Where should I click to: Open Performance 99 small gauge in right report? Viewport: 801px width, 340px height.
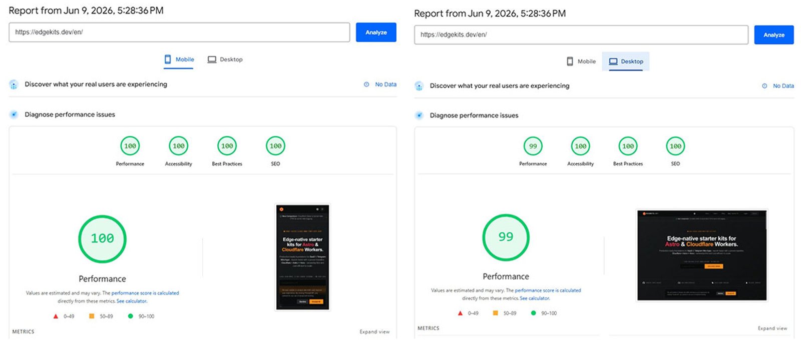[533, 146]
